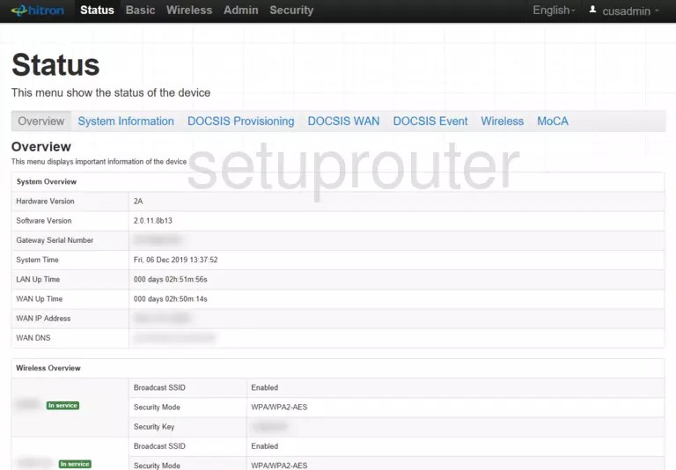Click the WAN IP Address label
The image size is (676, 470).
[43, 319]
